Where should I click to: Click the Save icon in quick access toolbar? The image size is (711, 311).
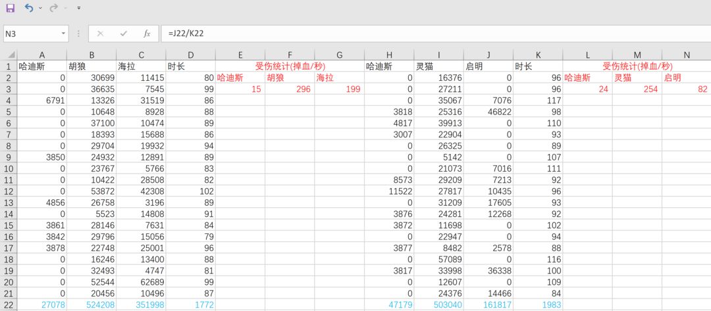[x=10, y=8]
